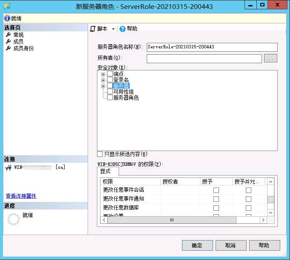Select the 更改任意事件通知 permission row

[x=183, y=199]
